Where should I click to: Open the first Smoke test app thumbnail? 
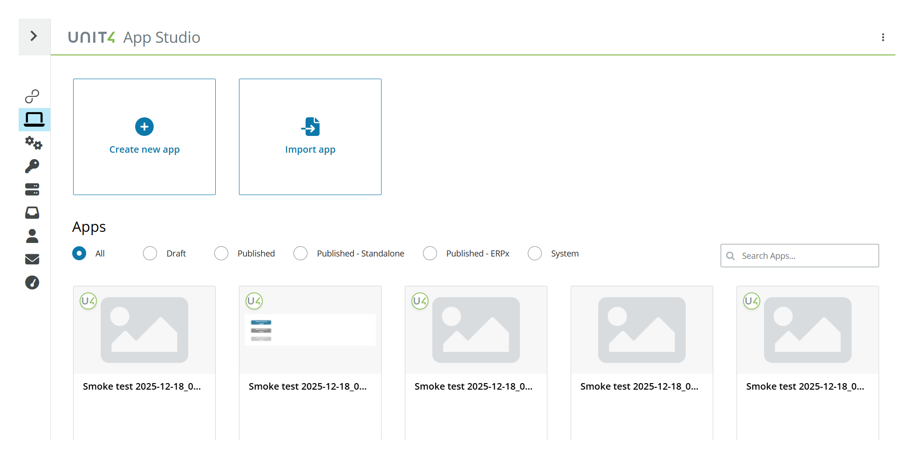[144, 330]
